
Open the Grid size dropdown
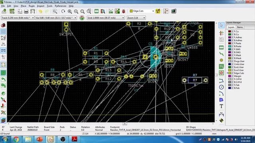(106, 18)
